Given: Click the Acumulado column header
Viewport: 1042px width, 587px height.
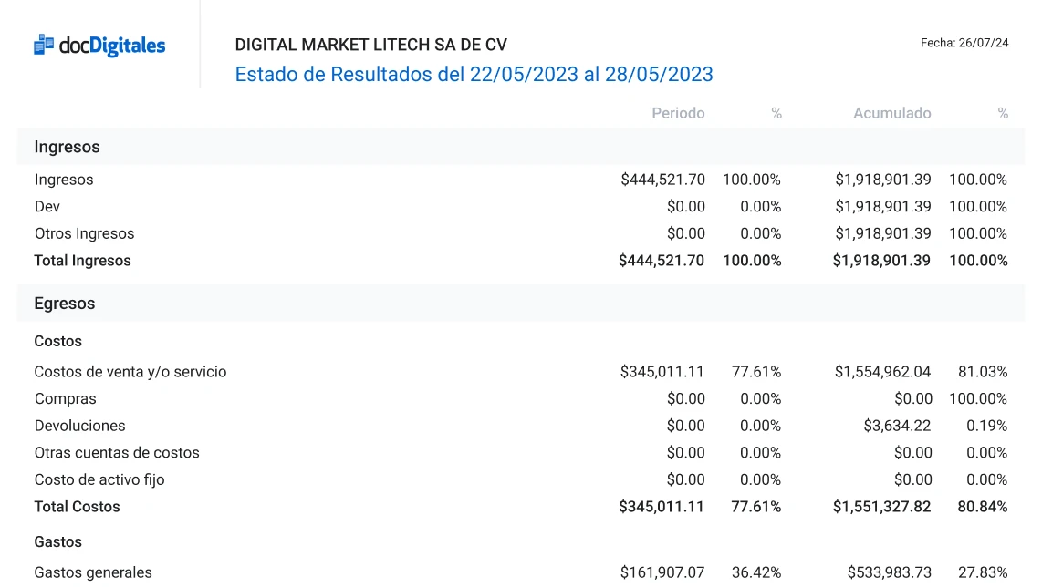Looking at the screenshot, I should click(x=891, y=114).
